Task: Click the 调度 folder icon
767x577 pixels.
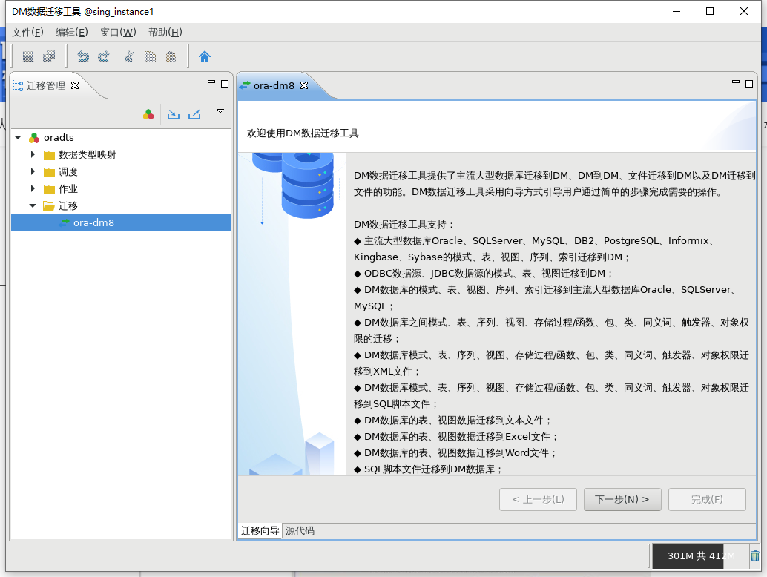Action: (49, 172)
